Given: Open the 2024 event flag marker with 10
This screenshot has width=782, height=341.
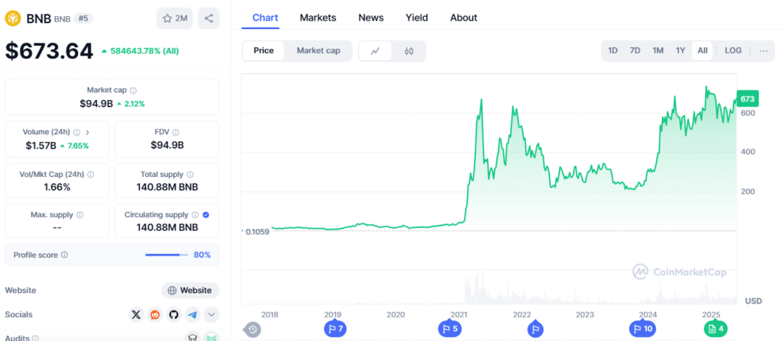Looking at the screenshot, I should 642,329.
